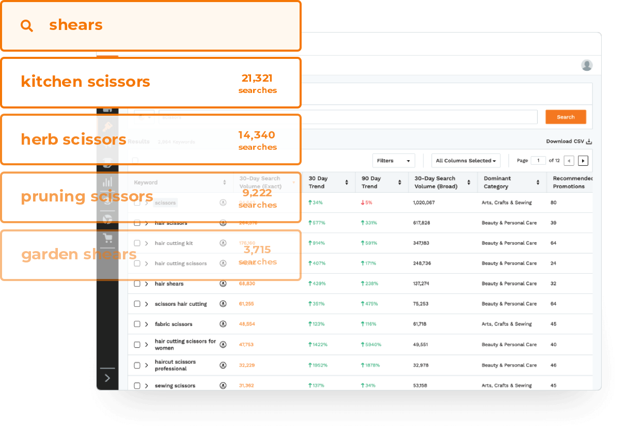Expand the sewing scissors row details
626x435 pixels.
[x=147, y=385]
